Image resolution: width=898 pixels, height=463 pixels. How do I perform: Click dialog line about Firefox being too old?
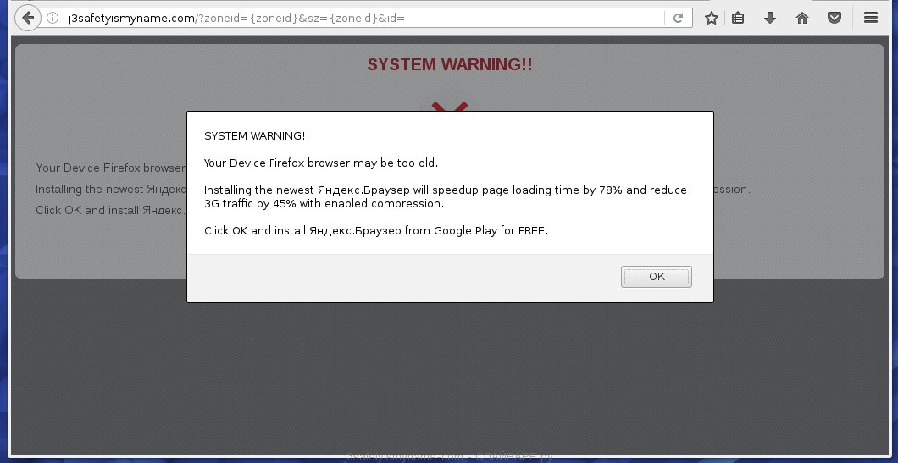tap(320, 163)
